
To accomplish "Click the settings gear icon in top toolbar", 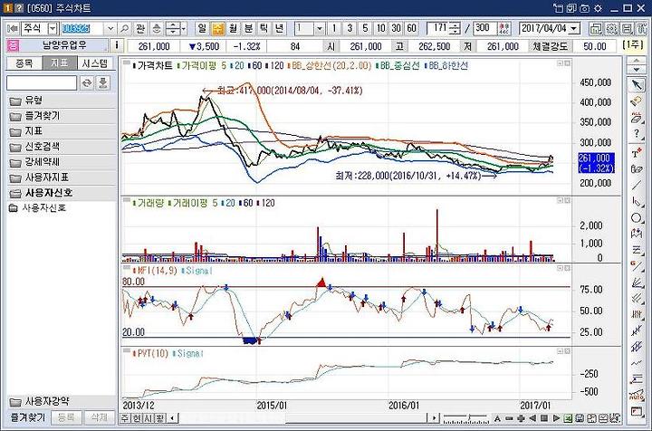I will [611, 29].
